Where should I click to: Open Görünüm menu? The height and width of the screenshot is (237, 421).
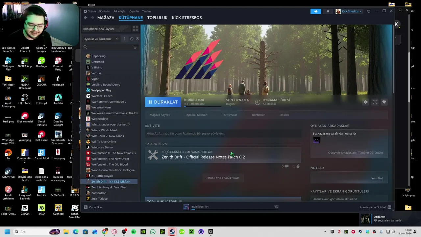[105, 11]
